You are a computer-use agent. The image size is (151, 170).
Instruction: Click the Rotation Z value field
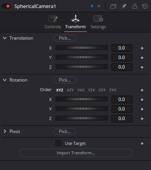coord(122,119)
